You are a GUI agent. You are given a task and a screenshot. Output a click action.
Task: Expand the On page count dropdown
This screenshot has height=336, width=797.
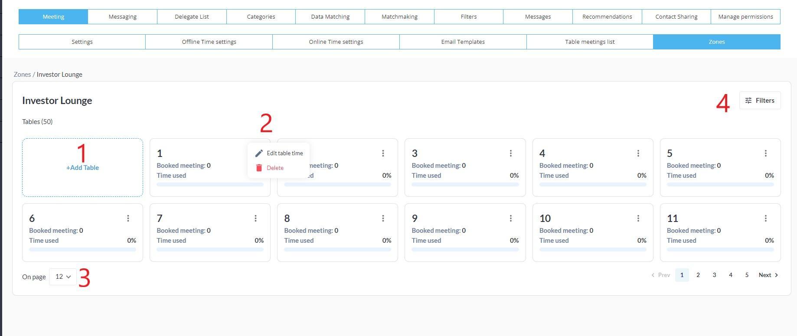click(x=63, y=277)
